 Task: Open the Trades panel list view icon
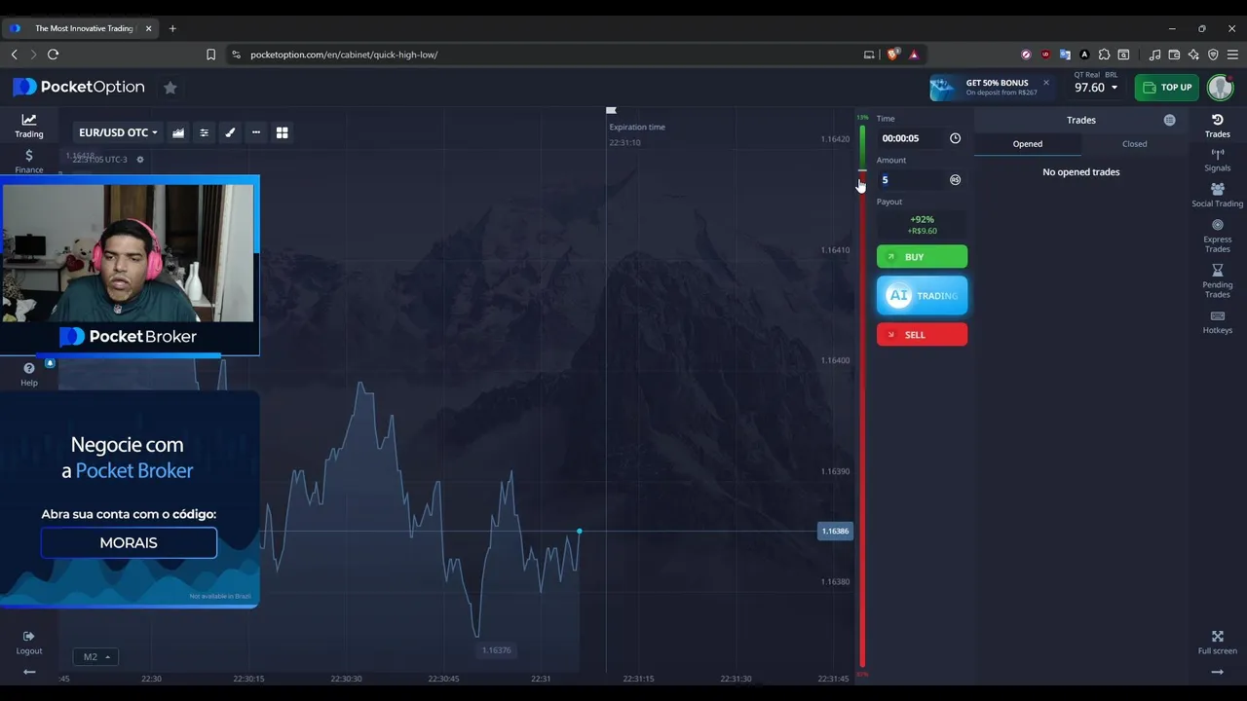point(1169,120)
